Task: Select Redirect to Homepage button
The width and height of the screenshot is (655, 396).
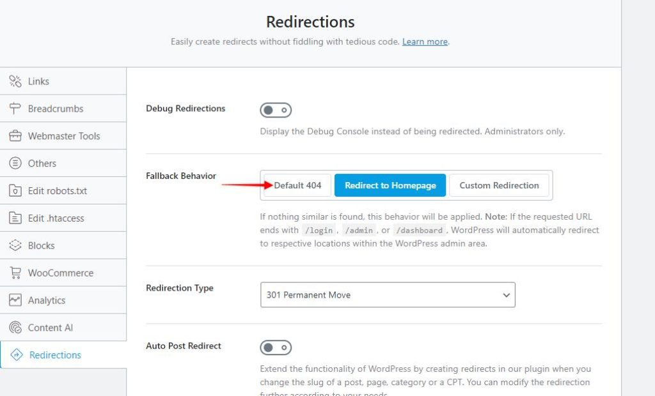Action: [390, 185]
